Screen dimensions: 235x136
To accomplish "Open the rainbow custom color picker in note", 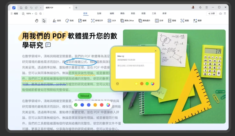I will tap(152, 84).
